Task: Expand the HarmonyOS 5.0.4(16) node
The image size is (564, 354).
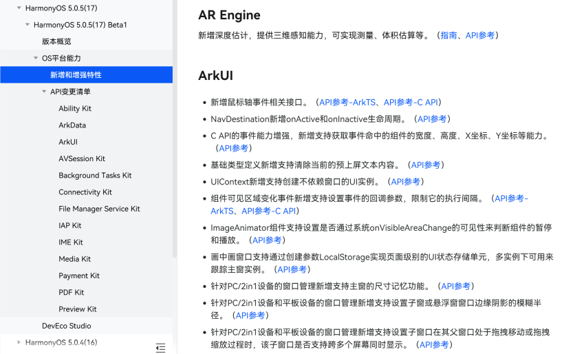Action: [19, 342]
